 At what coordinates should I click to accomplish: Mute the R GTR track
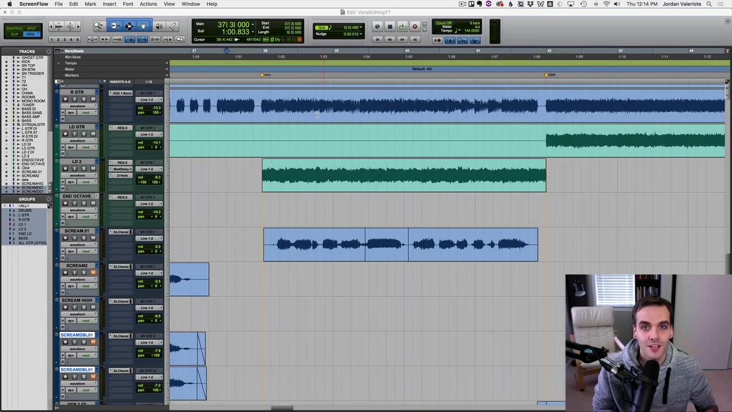[x=93, y=99]
